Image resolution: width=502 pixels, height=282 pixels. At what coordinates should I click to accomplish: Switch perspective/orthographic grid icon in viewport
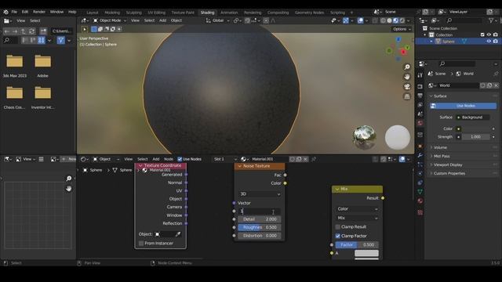tap(407, 96)
